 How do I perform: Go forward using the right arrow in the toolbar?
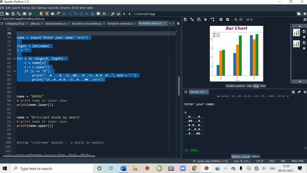(130, 14)
